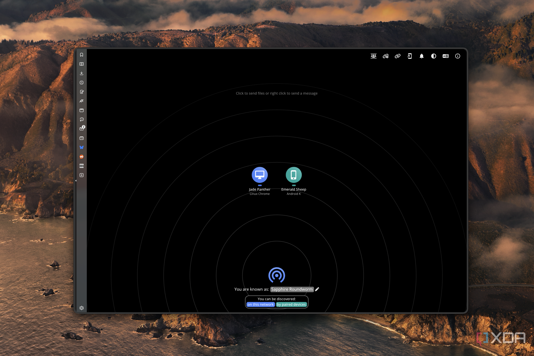Open the sessions/sync chat-arrow panel
The width and height of the screenshot is (534, 356).
82,120
